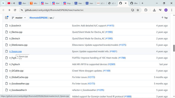
Task: Expand the file tree side panel
Action: (x=7, y=18)
